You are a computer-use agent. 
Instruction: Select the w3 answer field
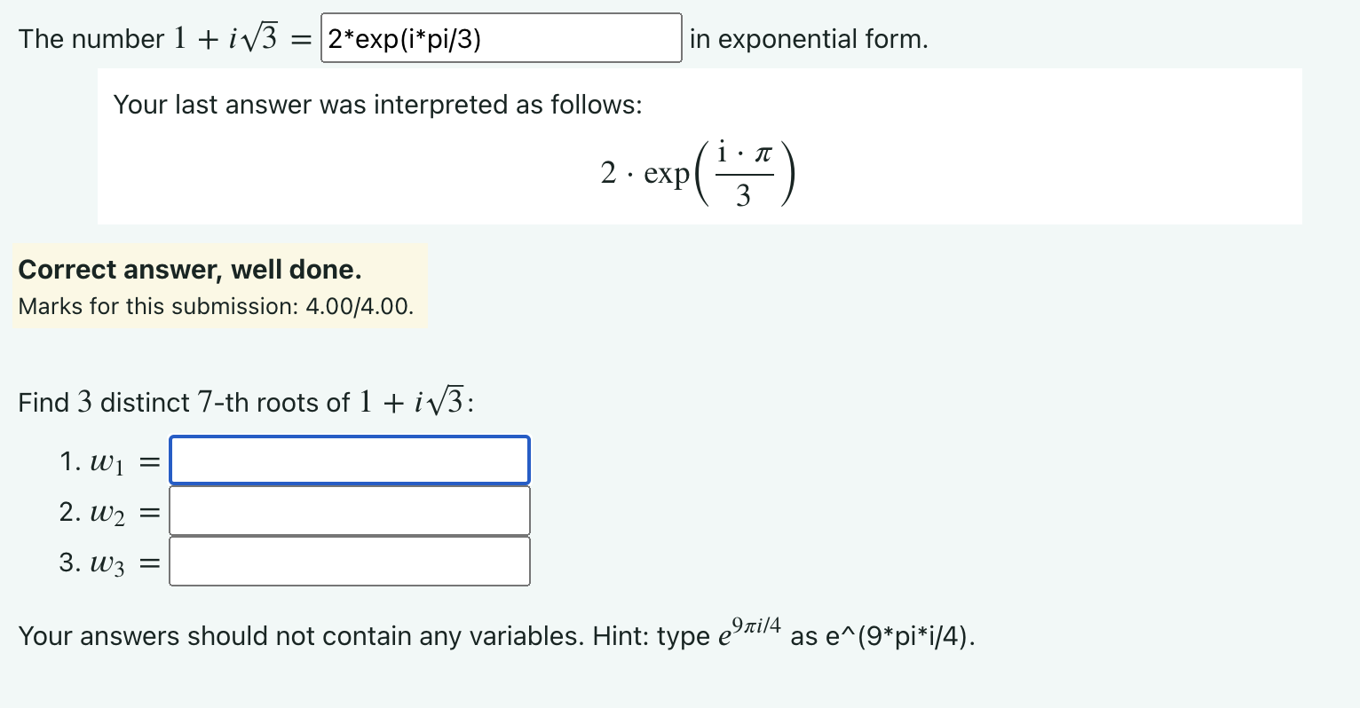tap(349, 560)
